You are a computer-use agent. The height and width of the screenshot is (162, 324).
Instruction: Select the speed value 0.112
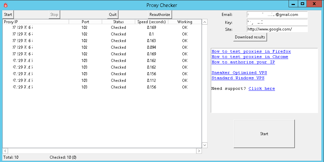pos(152,80)
